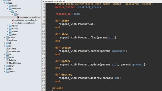The width and height of the screenshot is (162, 91).
Task: Expand the assets folder arrow
Action: pos(7,6)
